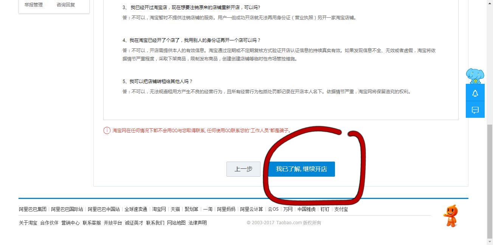Open the 支付宝 footer link
This screenshot has width=493, height=245.
(341, 209)
